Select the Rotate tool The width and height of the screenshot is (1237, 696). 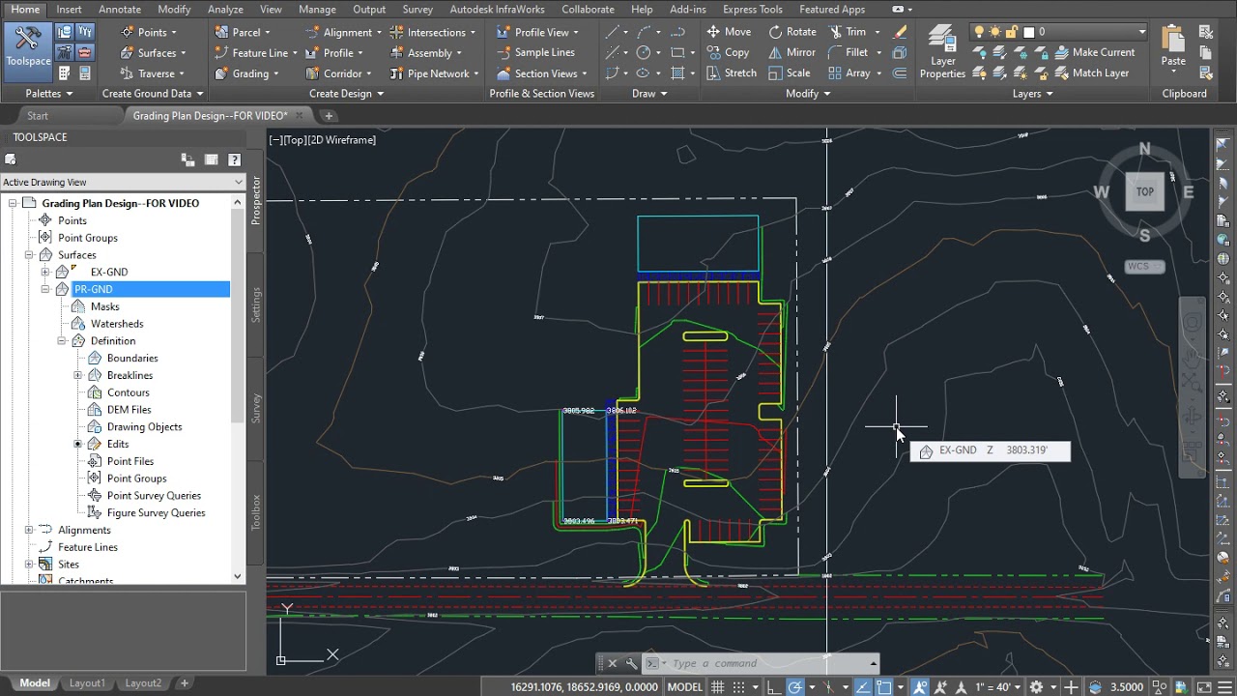click(792, 32)
